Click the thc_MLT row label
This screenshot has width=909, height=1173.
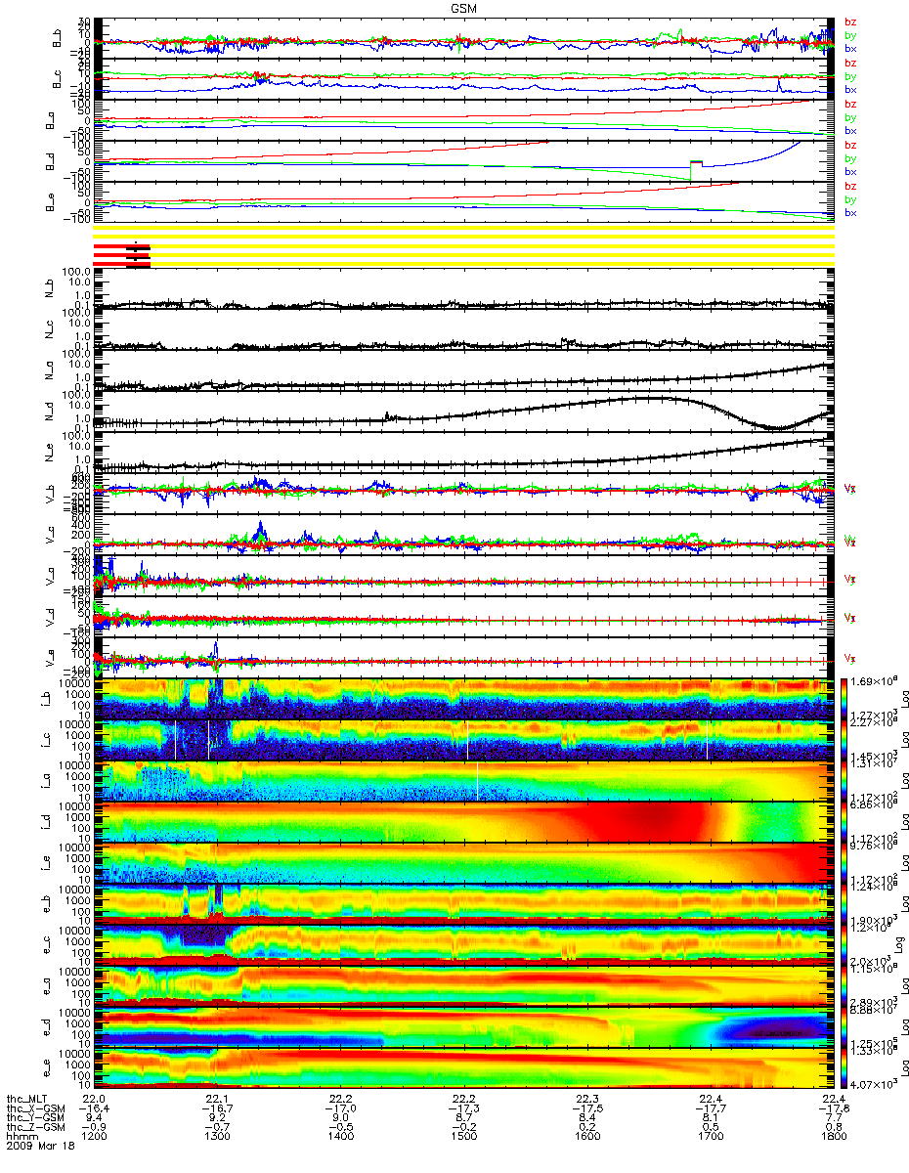coord(27,1099)
